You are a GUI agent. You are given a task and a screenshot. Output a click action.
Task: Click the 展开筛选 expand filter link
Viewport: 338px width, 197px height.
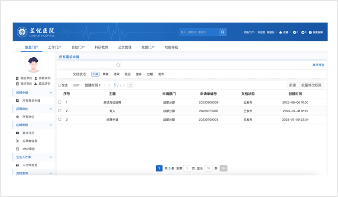(x=318, y=65)
